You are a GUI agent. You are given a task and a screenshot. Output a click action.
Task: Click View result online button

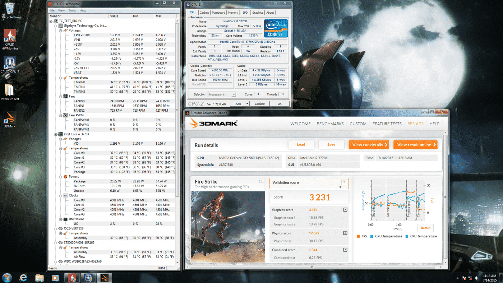(415, 145)
